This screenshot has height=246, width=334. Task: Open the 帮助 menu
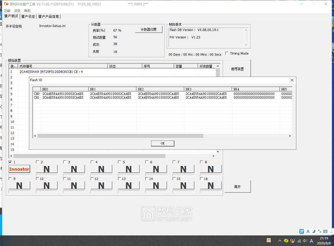click(27, 11)
